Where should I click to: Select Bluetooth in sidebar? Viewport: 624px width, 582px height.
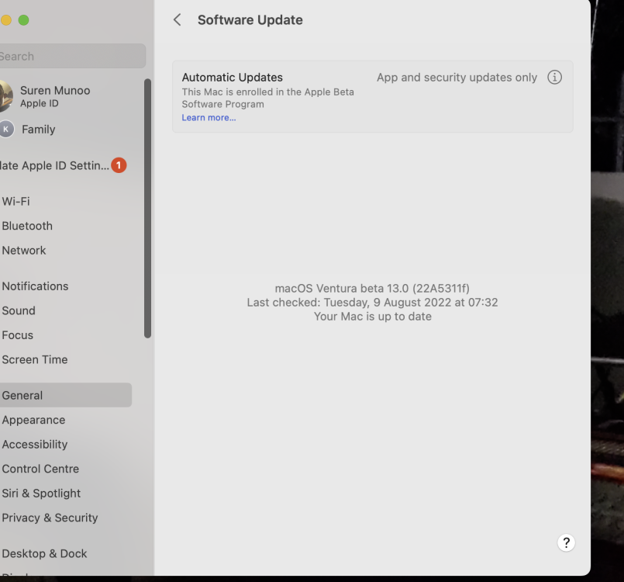(x=66, y=226)
